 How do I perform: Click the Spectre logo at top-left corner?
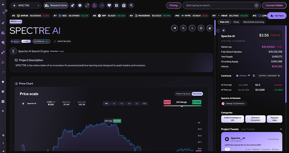click(3, 4)
